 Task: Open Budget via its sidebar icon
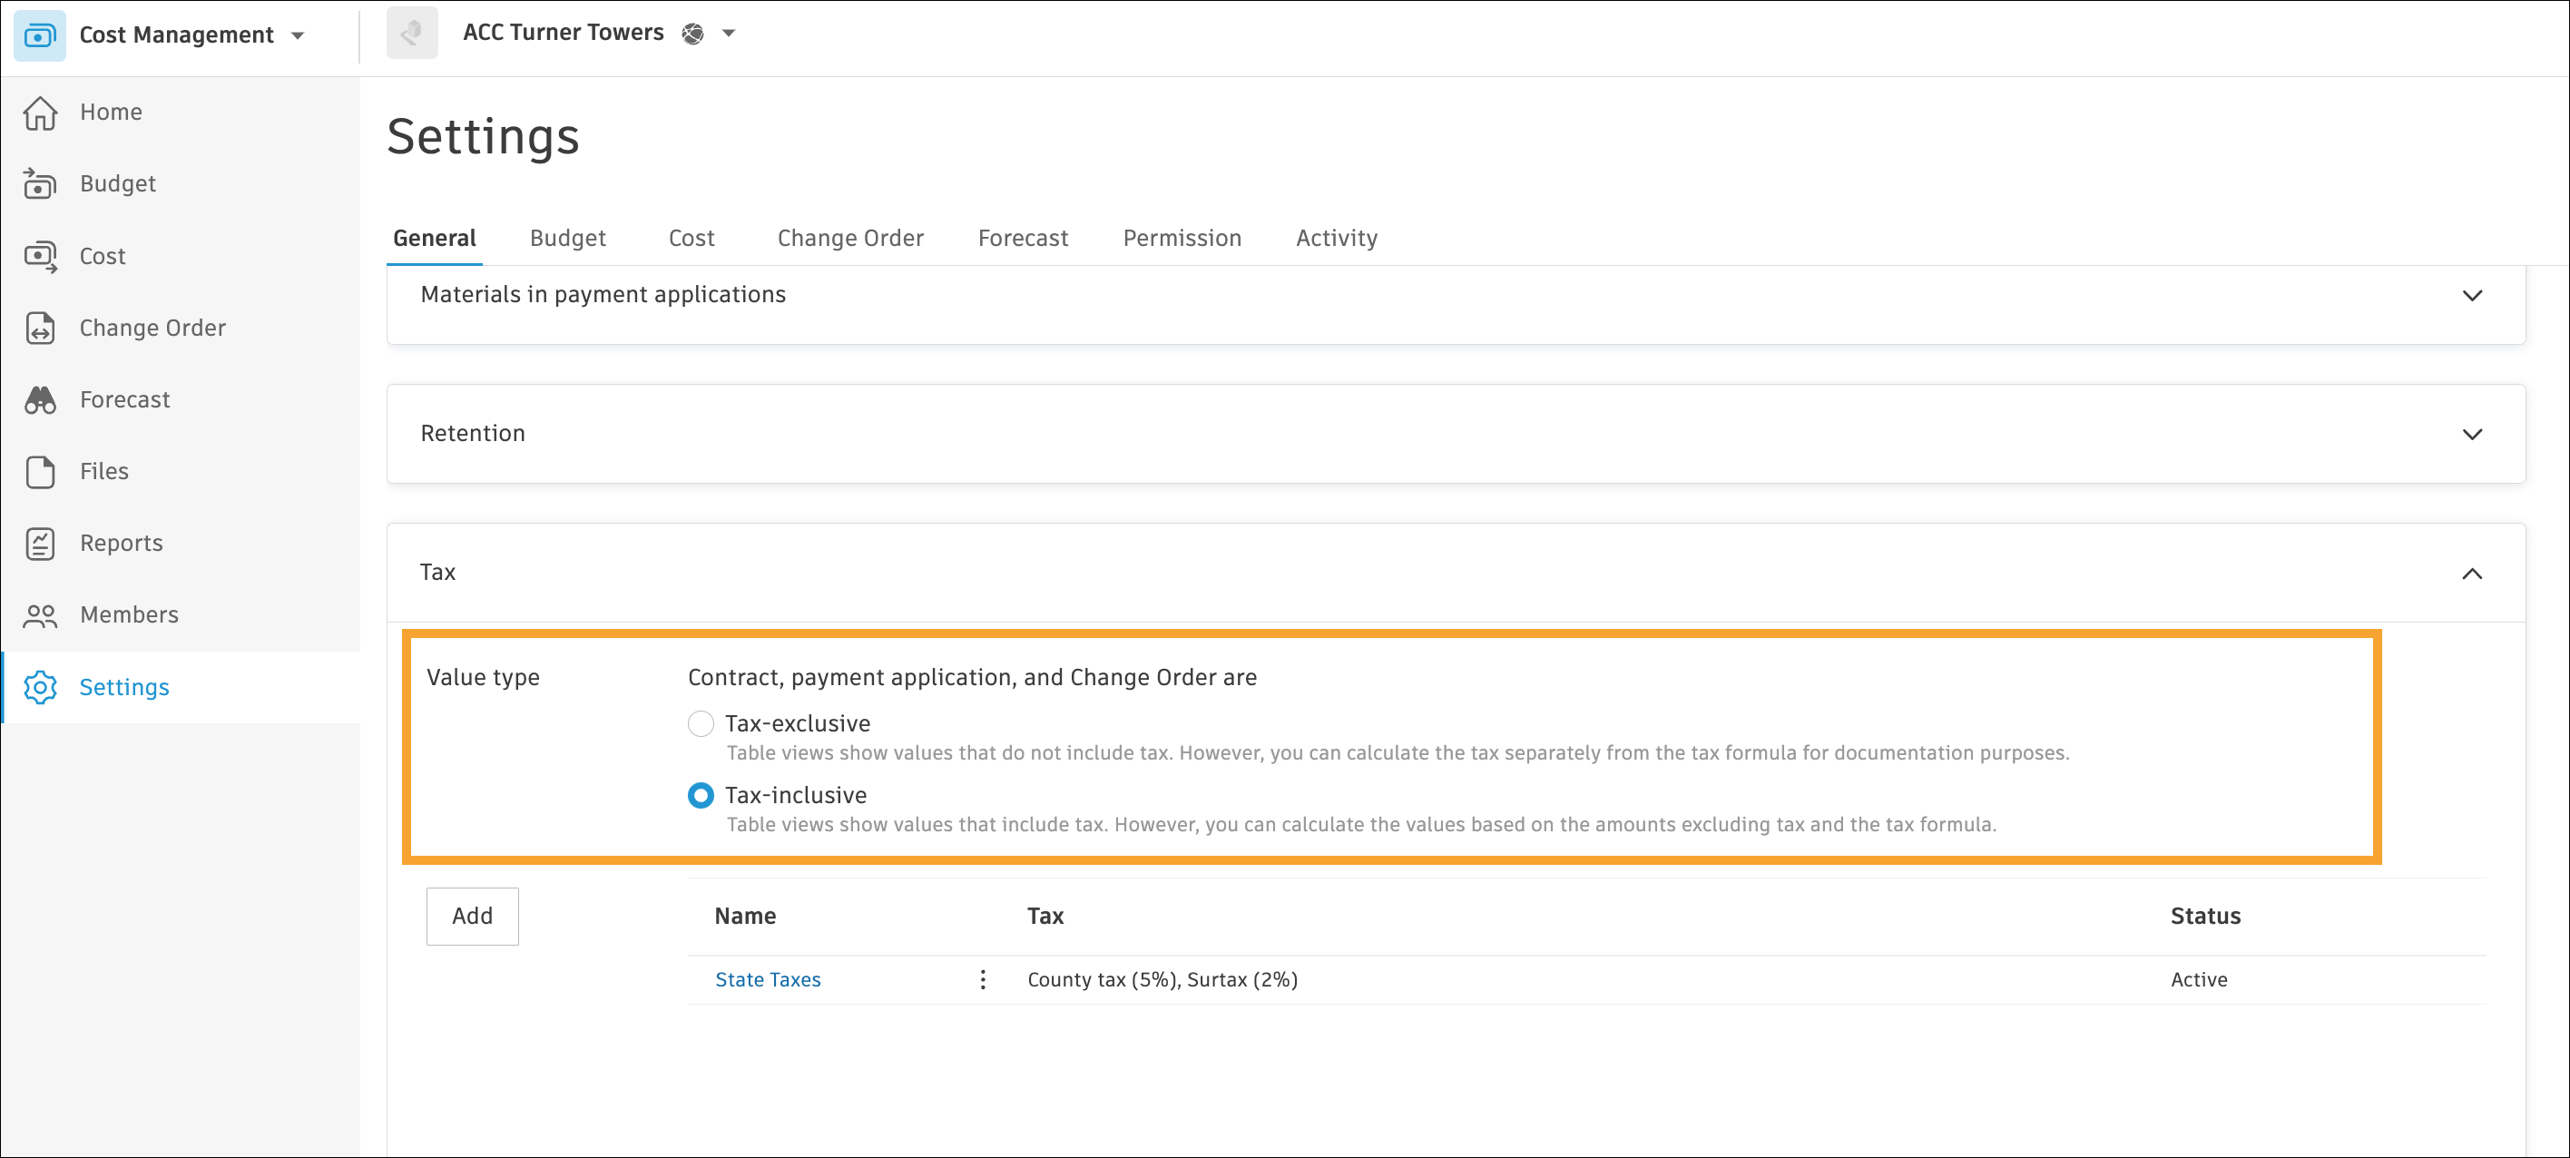click(x=40, y=183)
